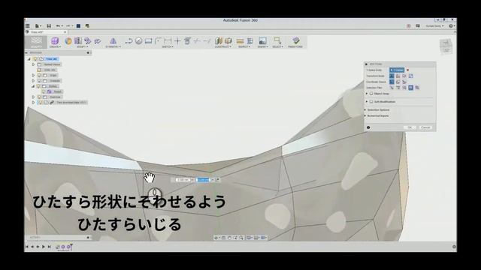
Task: Open the SKETCH dropdown menu
Action: tap(168, 46)
